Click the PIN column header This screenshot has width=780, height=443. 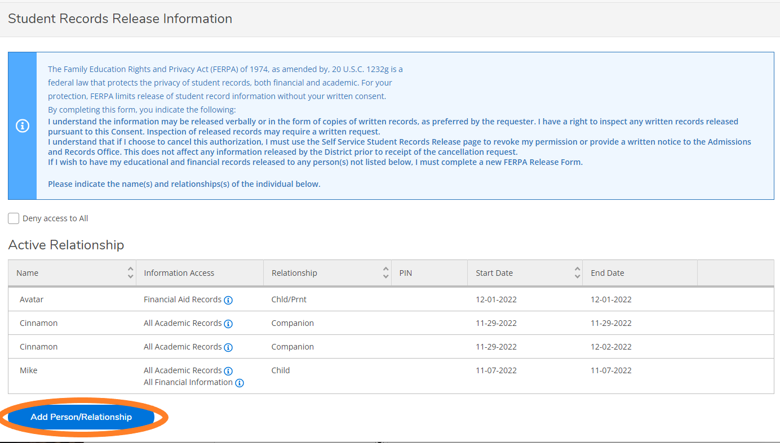pyautogui.click(x=429, y=273)
